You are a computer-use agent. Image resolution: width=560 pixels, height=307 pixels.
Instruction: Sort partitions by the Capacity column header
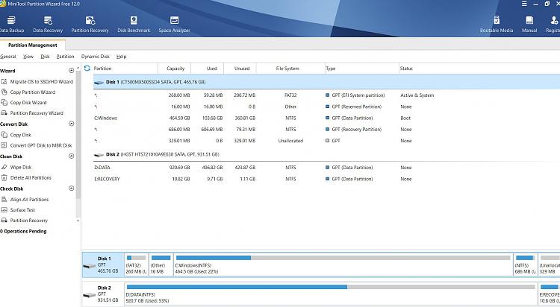175,69
